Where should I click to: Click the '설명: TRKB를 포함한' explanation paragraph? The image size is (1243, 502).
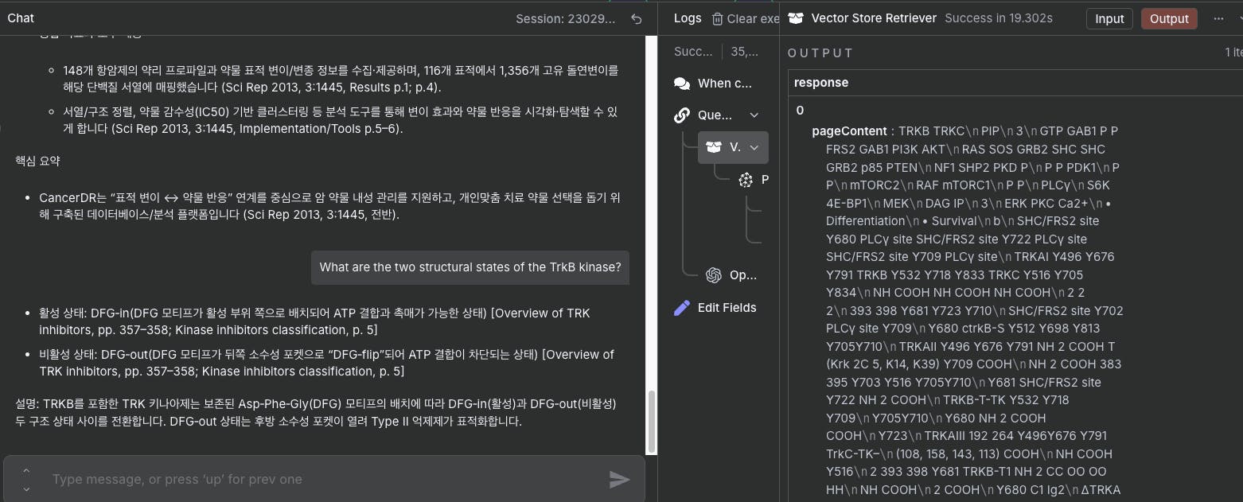[x=316, y=413]
